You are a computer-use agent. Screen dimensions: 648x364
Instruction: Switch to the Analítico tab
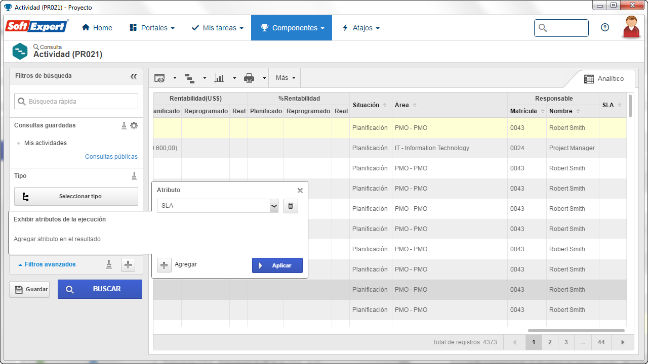604,79
